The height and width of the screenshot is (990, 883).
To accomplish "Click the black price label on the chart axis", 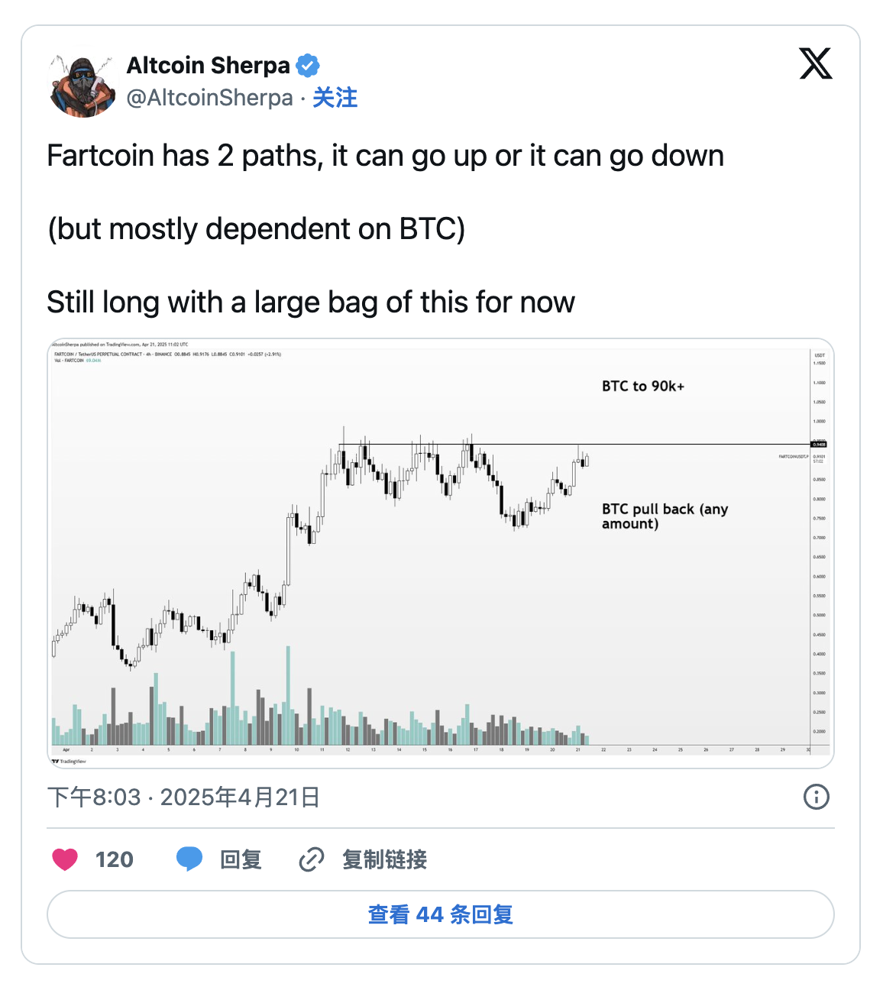I will (x=819, y=444).
